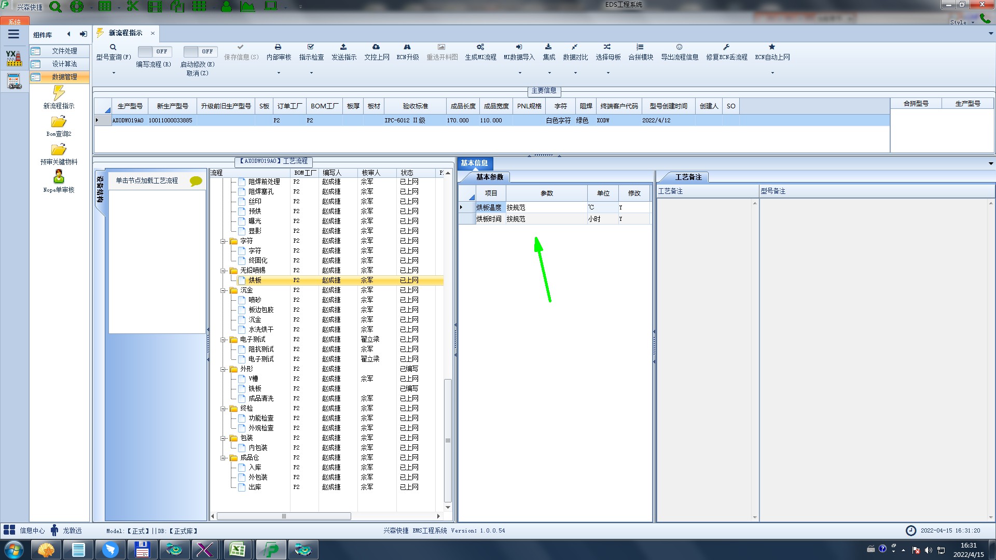Click the green phone icon at top right
Viewport: 996px width, 560px height.
tap(985, 18)
